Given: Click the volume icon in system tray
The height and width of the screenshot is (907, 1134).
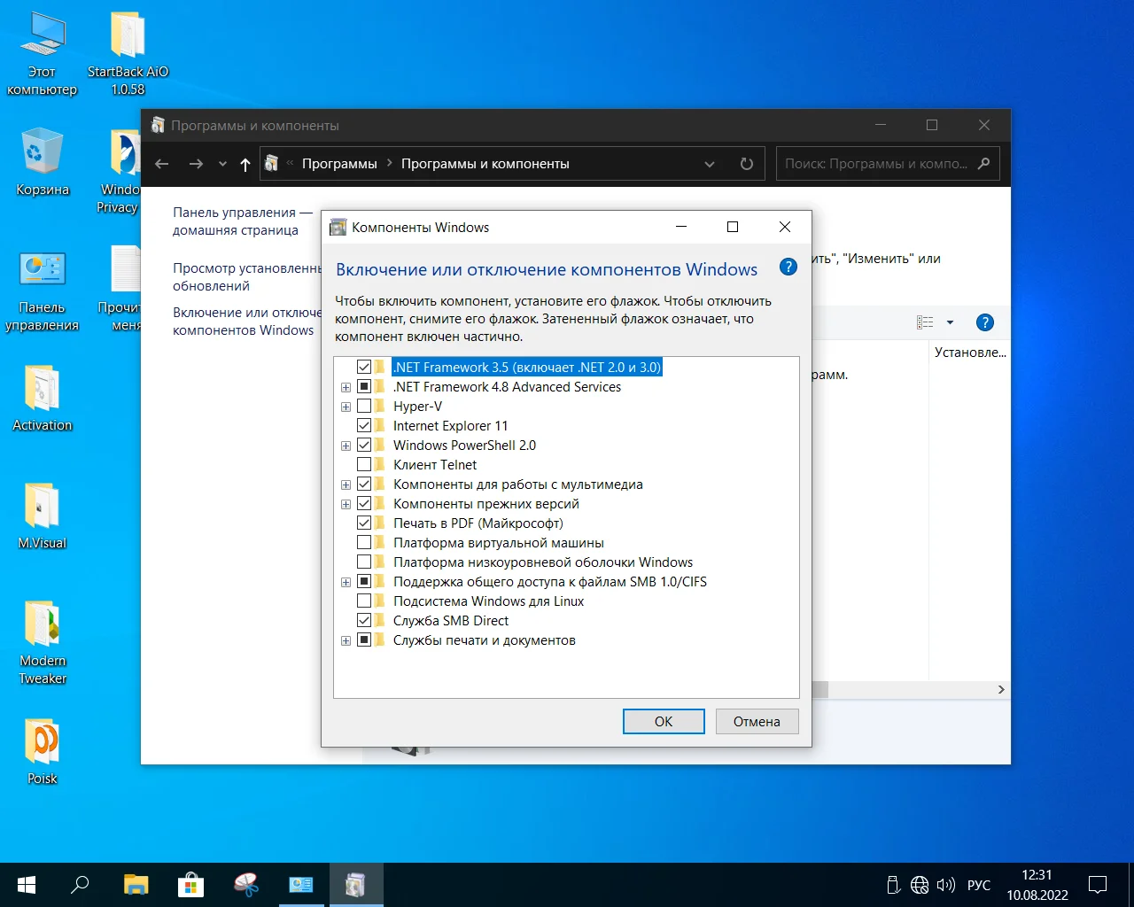Looking at the screenshot, I should click(945, 885).
